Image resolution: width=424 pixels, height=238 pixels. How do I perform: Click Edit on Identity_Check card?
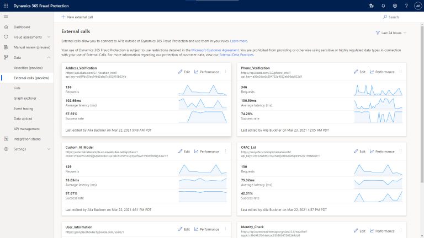click(359, 231)
